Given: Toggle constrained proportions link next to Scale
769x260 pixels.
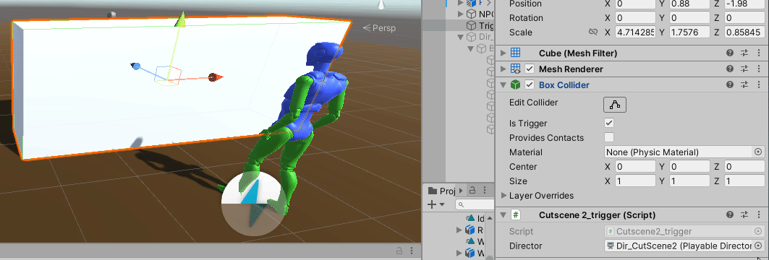Looking at the screenshot, I should tap(593, 32).
